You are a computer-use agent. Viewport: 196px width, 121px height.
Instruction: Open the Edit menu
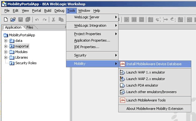click(16, 11)
